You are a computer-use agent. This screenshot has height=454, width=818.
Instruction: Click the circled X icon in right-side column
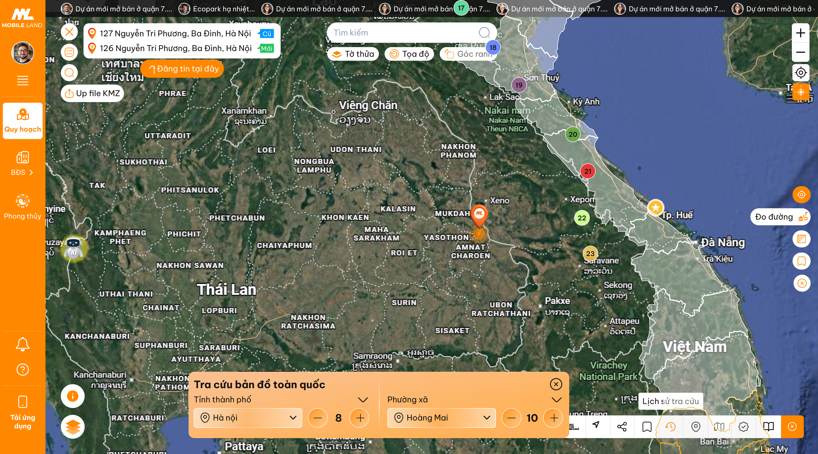point(802,283)
